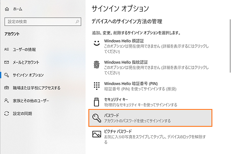Screen dimensions: 231x154
Task: Expand ピクチャ パスワード option
Action: [x=150, y=137]
